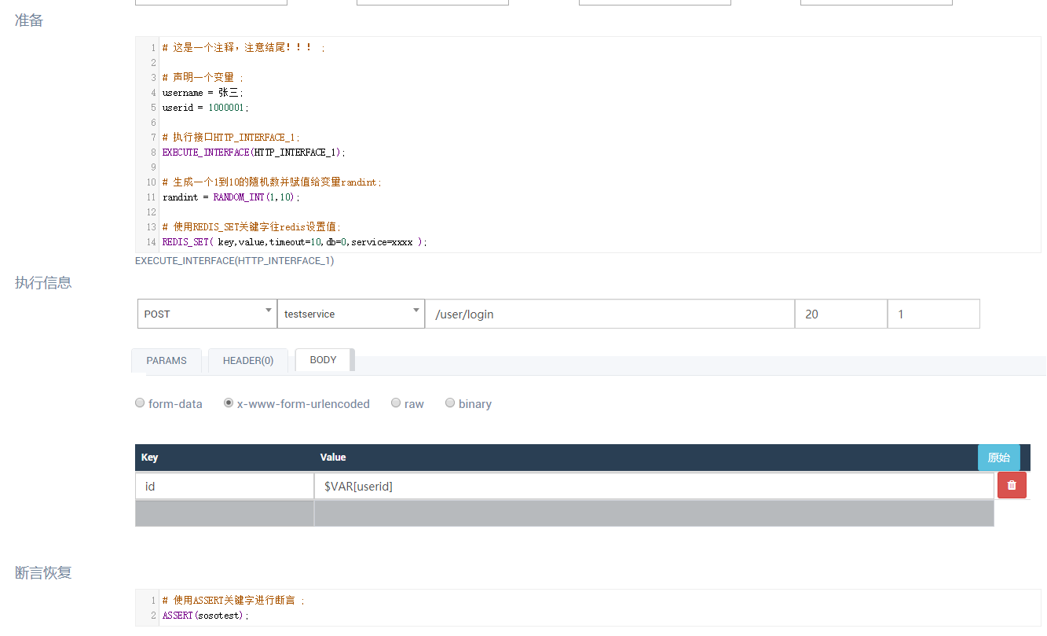Screen dimensions: 1047x636
Task: Click the EXECUTE_INTERFACE hint below editor
Action: point(234,261)
